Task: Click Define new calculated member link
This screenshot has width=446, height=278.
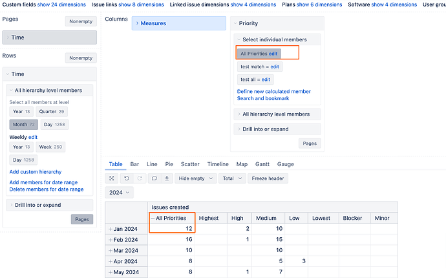Action: coord(273,92)
